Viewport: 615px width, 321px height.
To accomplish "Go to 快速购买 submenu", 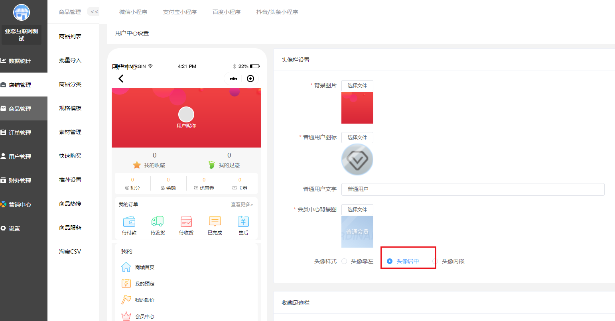I will point(70,156).
